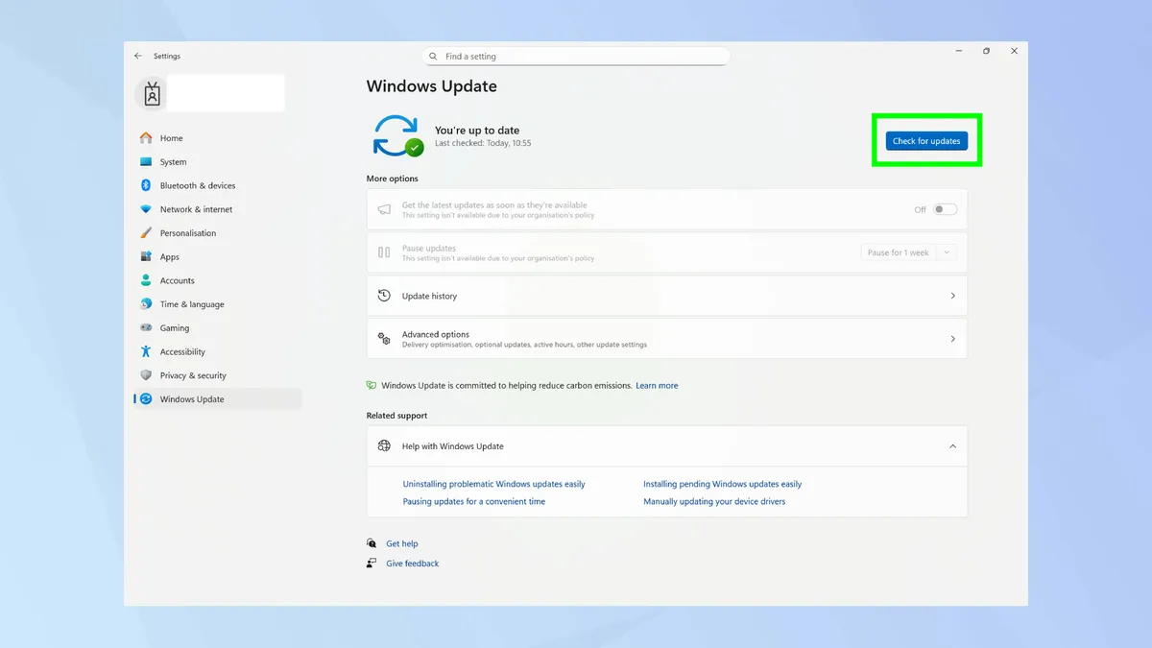Open Apps settings via its icon
Image resolution: width=1152 pixels, height=648 pixels.
tap(146, 256)
